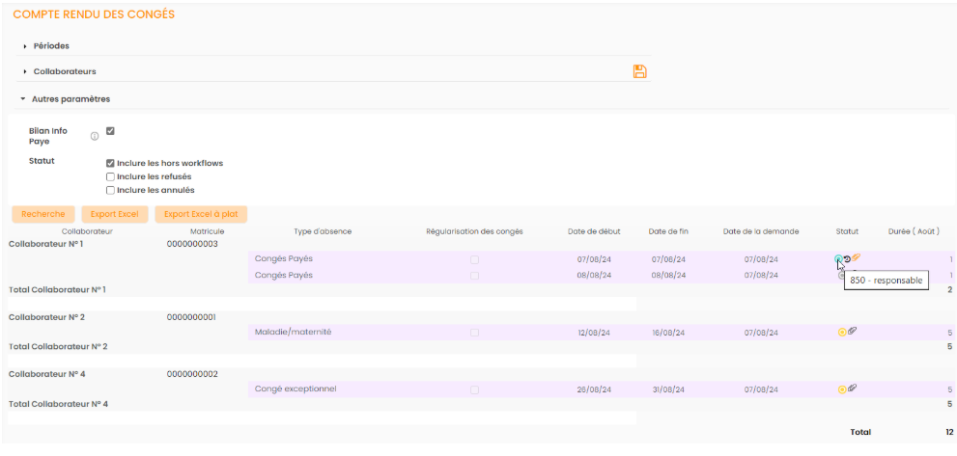Screen dimensions: 957x456
Task: Click the orange save icon beside Collaborateurs
Action: click(639, 71)
